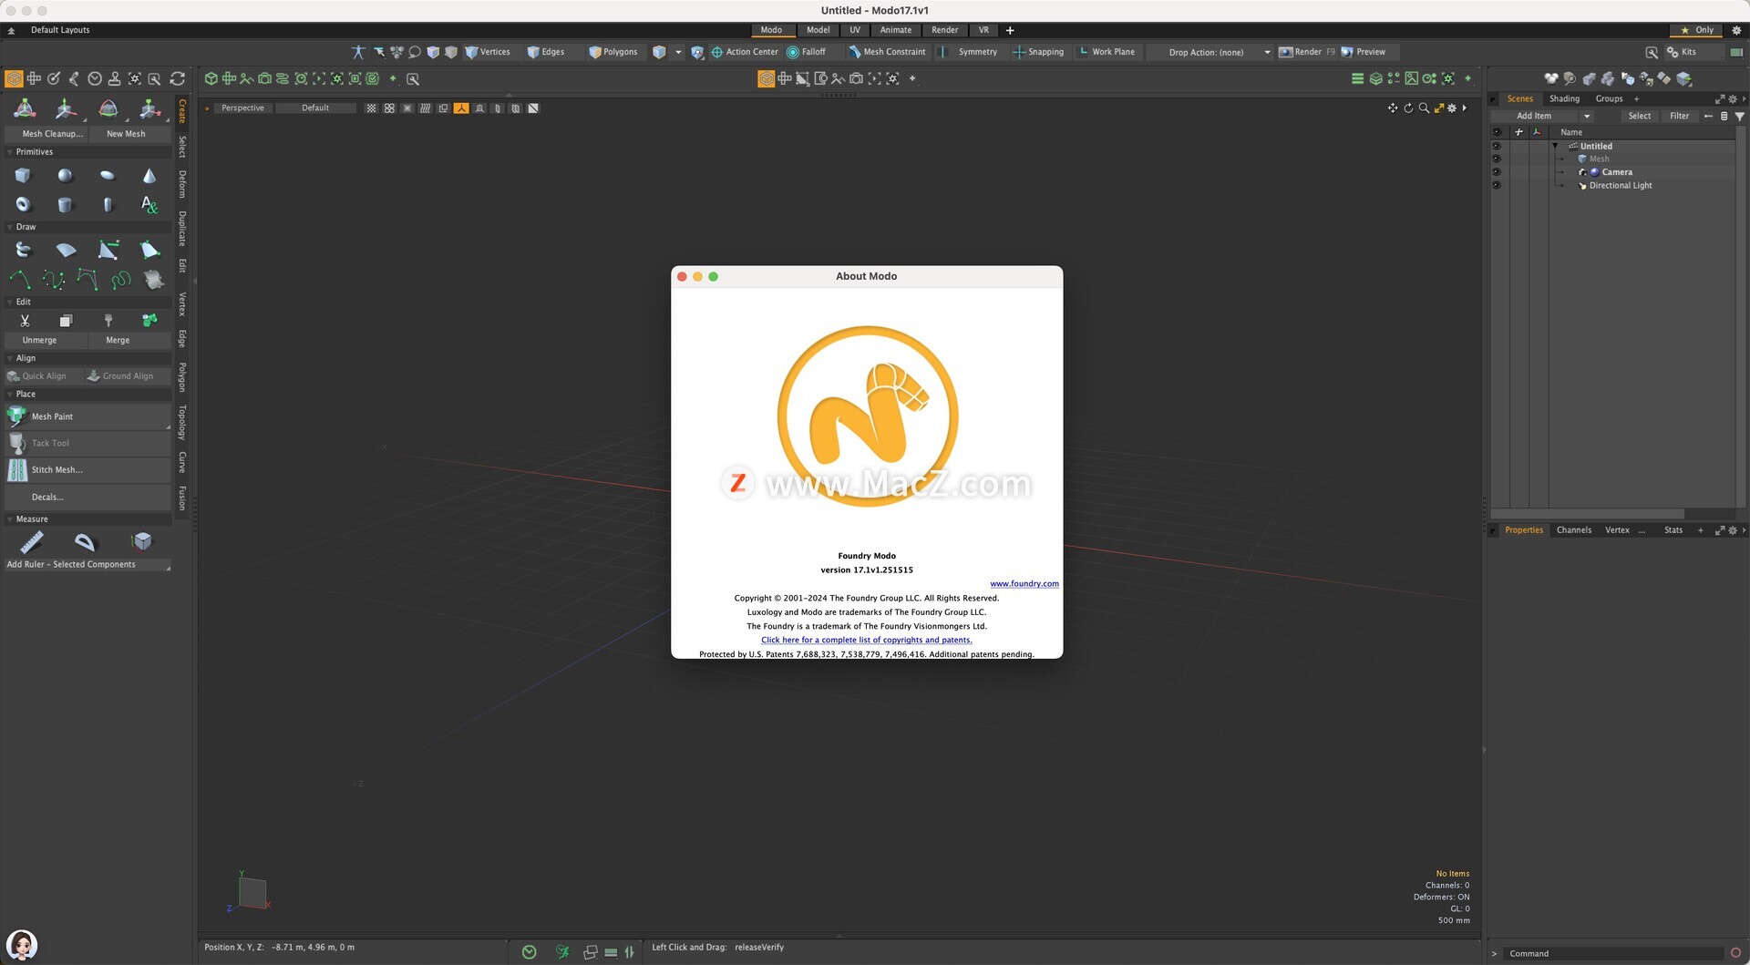Toggle visibility of the Untitled scene

[1496, 146]
